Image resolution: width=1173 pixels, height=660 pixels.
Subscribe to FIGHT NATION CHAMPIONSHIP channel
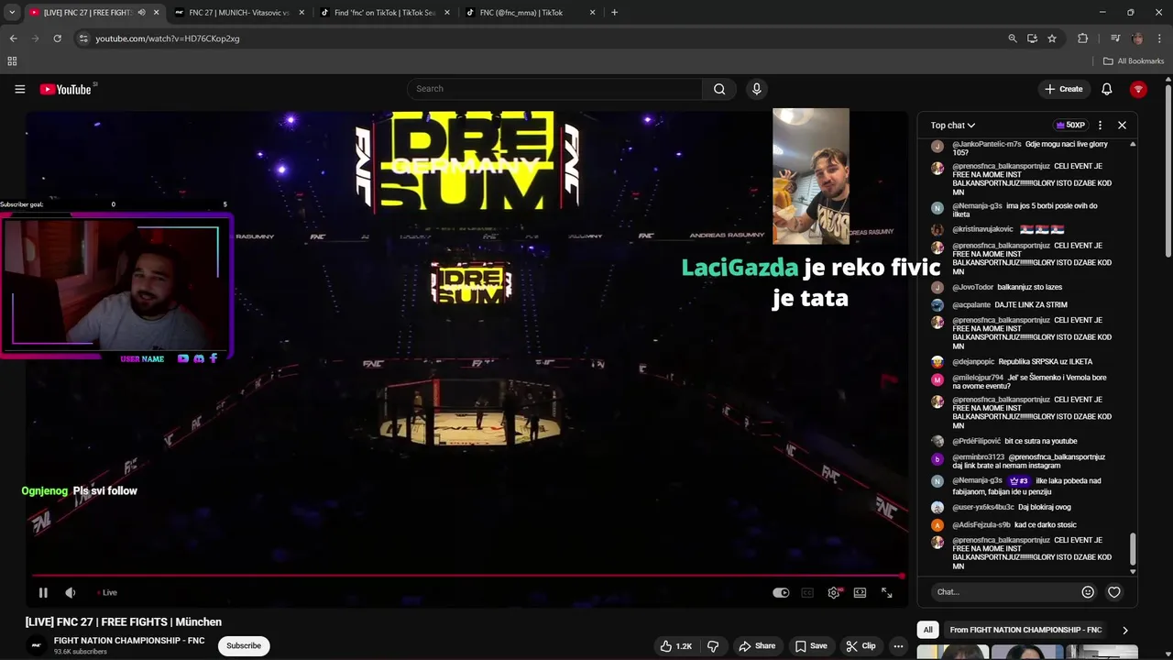point(244,645)
